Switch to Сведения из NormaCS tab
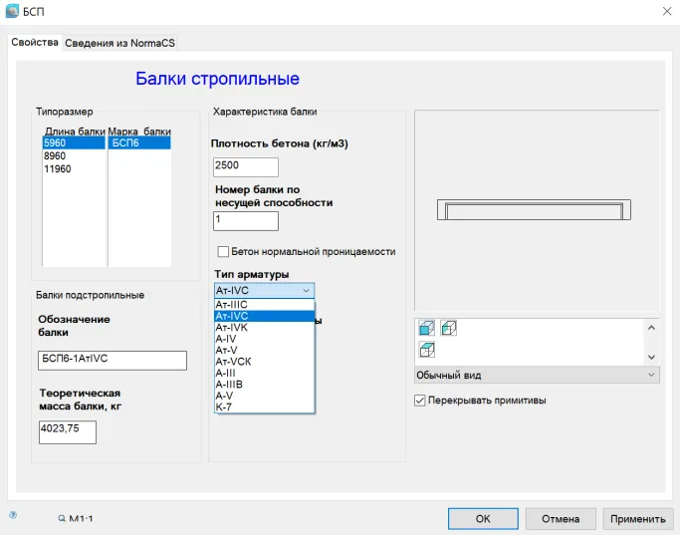The width and height of the screenshot is (680, 535). pyautogui.click(x=119, y=43)
